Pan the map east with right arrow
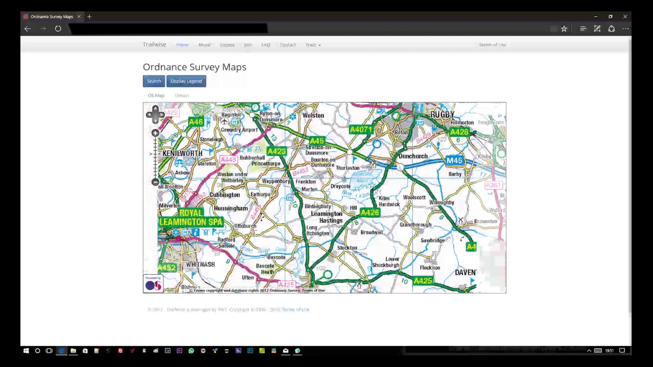This screenshot has height=367, width=653. 161,114
